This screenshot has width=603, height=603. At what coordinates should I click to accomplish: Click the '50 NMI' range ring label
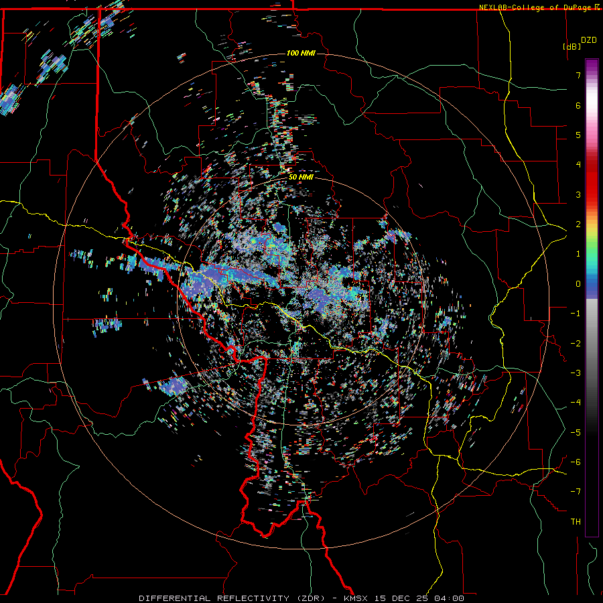click(301, 177)
